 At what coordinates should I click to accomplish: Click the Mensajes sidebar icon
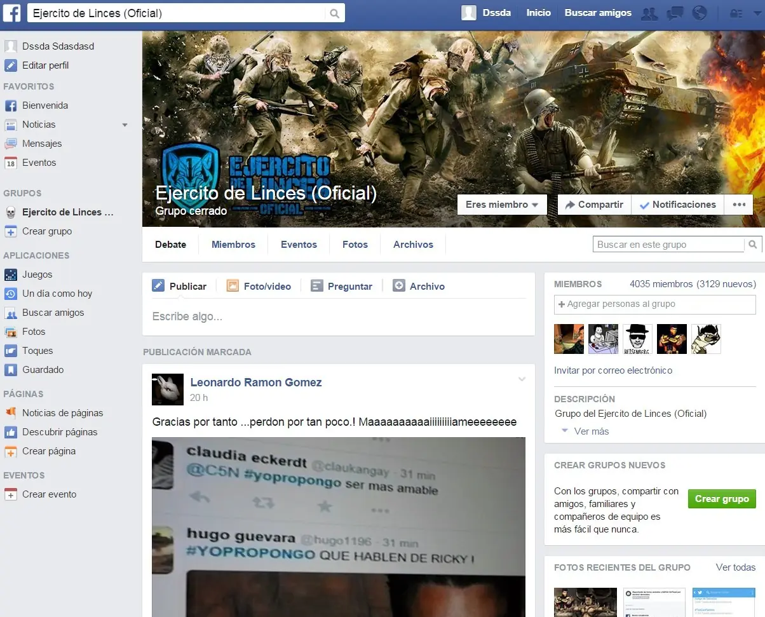(10, 144)
